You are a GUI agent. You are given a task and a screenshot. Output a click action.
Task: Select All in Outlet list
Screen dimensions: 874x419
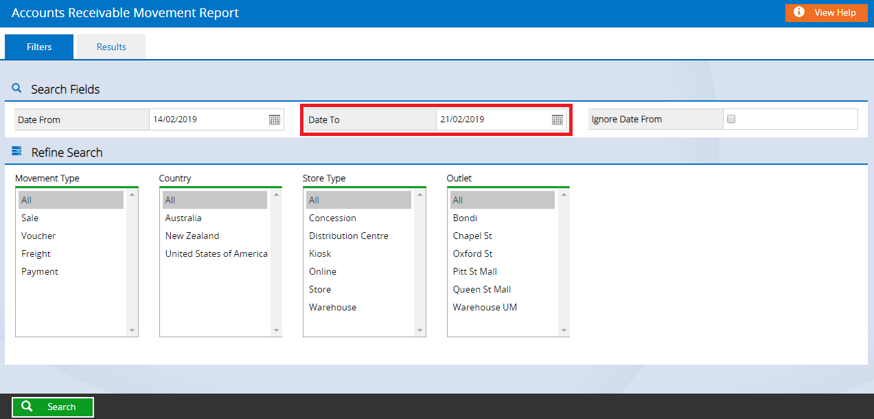[x=503, y=200]
